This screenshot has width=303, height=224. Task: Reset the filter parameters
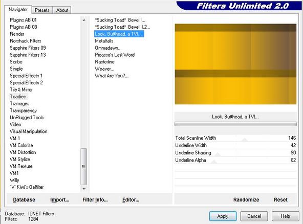280,199
